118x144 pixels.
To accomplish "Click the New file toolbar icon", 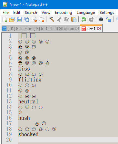I will pos(5,19).
